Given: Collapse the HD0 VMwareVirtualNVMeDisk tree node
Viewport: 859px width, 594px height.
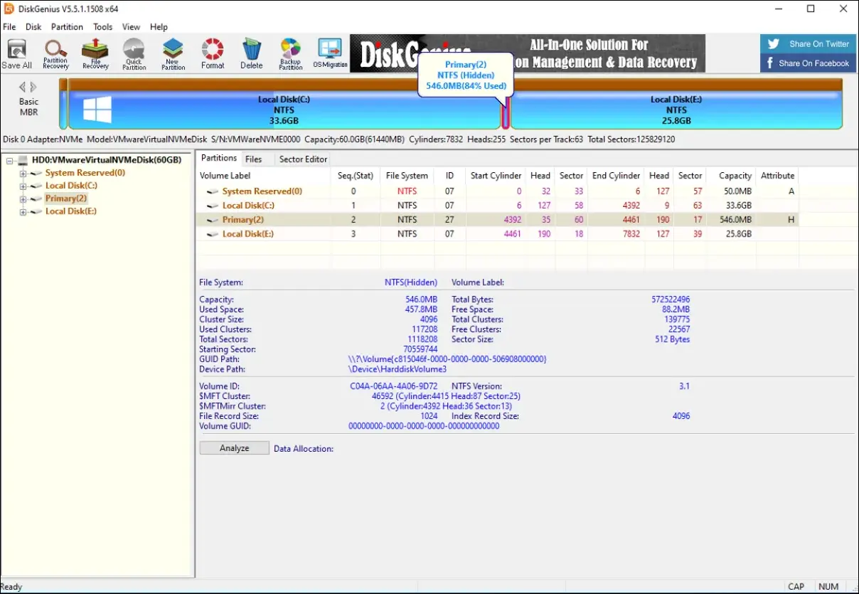Looking at the screenshot, I should click(x=9, y=161).
